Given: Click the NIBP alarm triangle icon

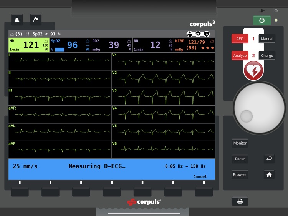Looking at the screenshot, I should (x=212, y=41).
